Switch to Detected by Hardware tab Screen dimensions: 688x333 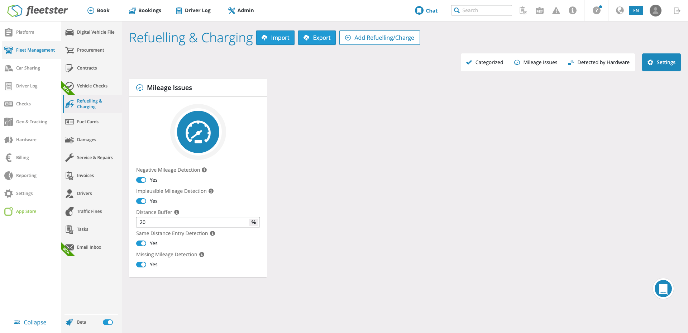[598, 62]
